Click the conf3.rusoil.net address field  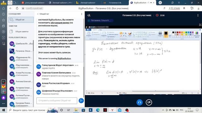coord(34,8)
